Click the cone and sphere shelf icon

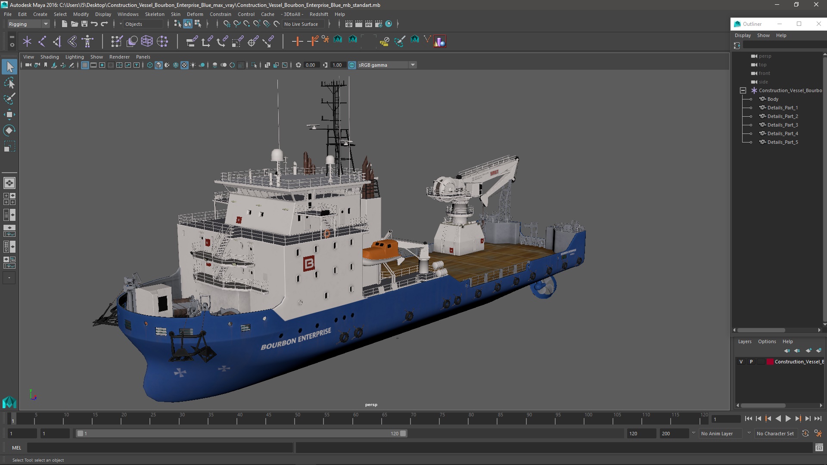point(440,41)
